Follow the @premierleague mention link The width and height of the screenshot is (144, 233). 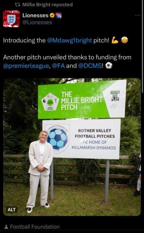[26, 66]
